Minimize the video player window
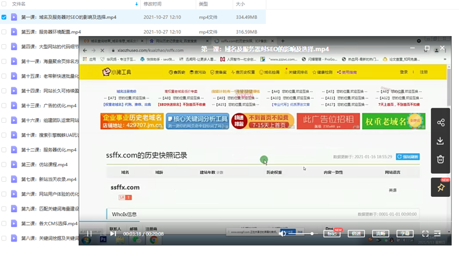 coord(412,48)
